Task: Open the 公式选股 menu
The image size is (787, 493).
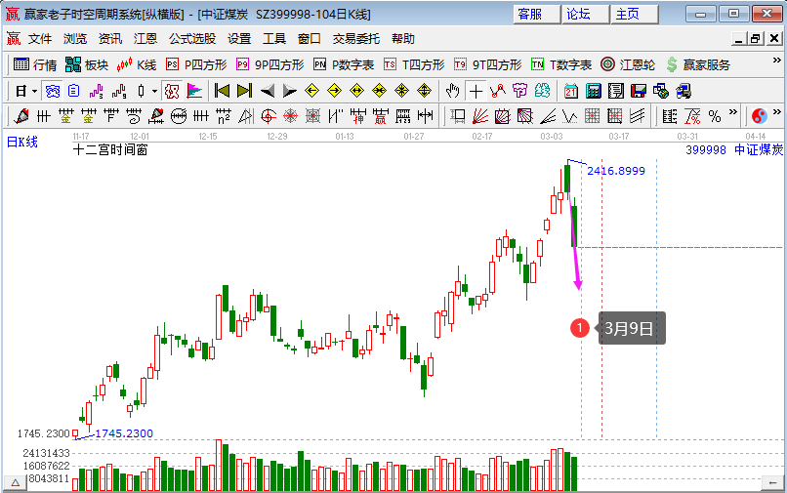Action: [192, 39]
